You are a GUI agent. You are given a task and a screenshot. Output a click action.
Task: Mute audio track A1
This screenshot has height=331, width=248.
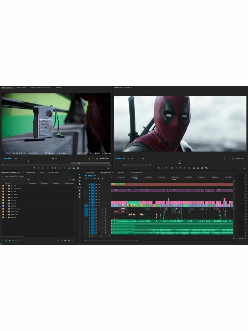click(x=99, y=209)
